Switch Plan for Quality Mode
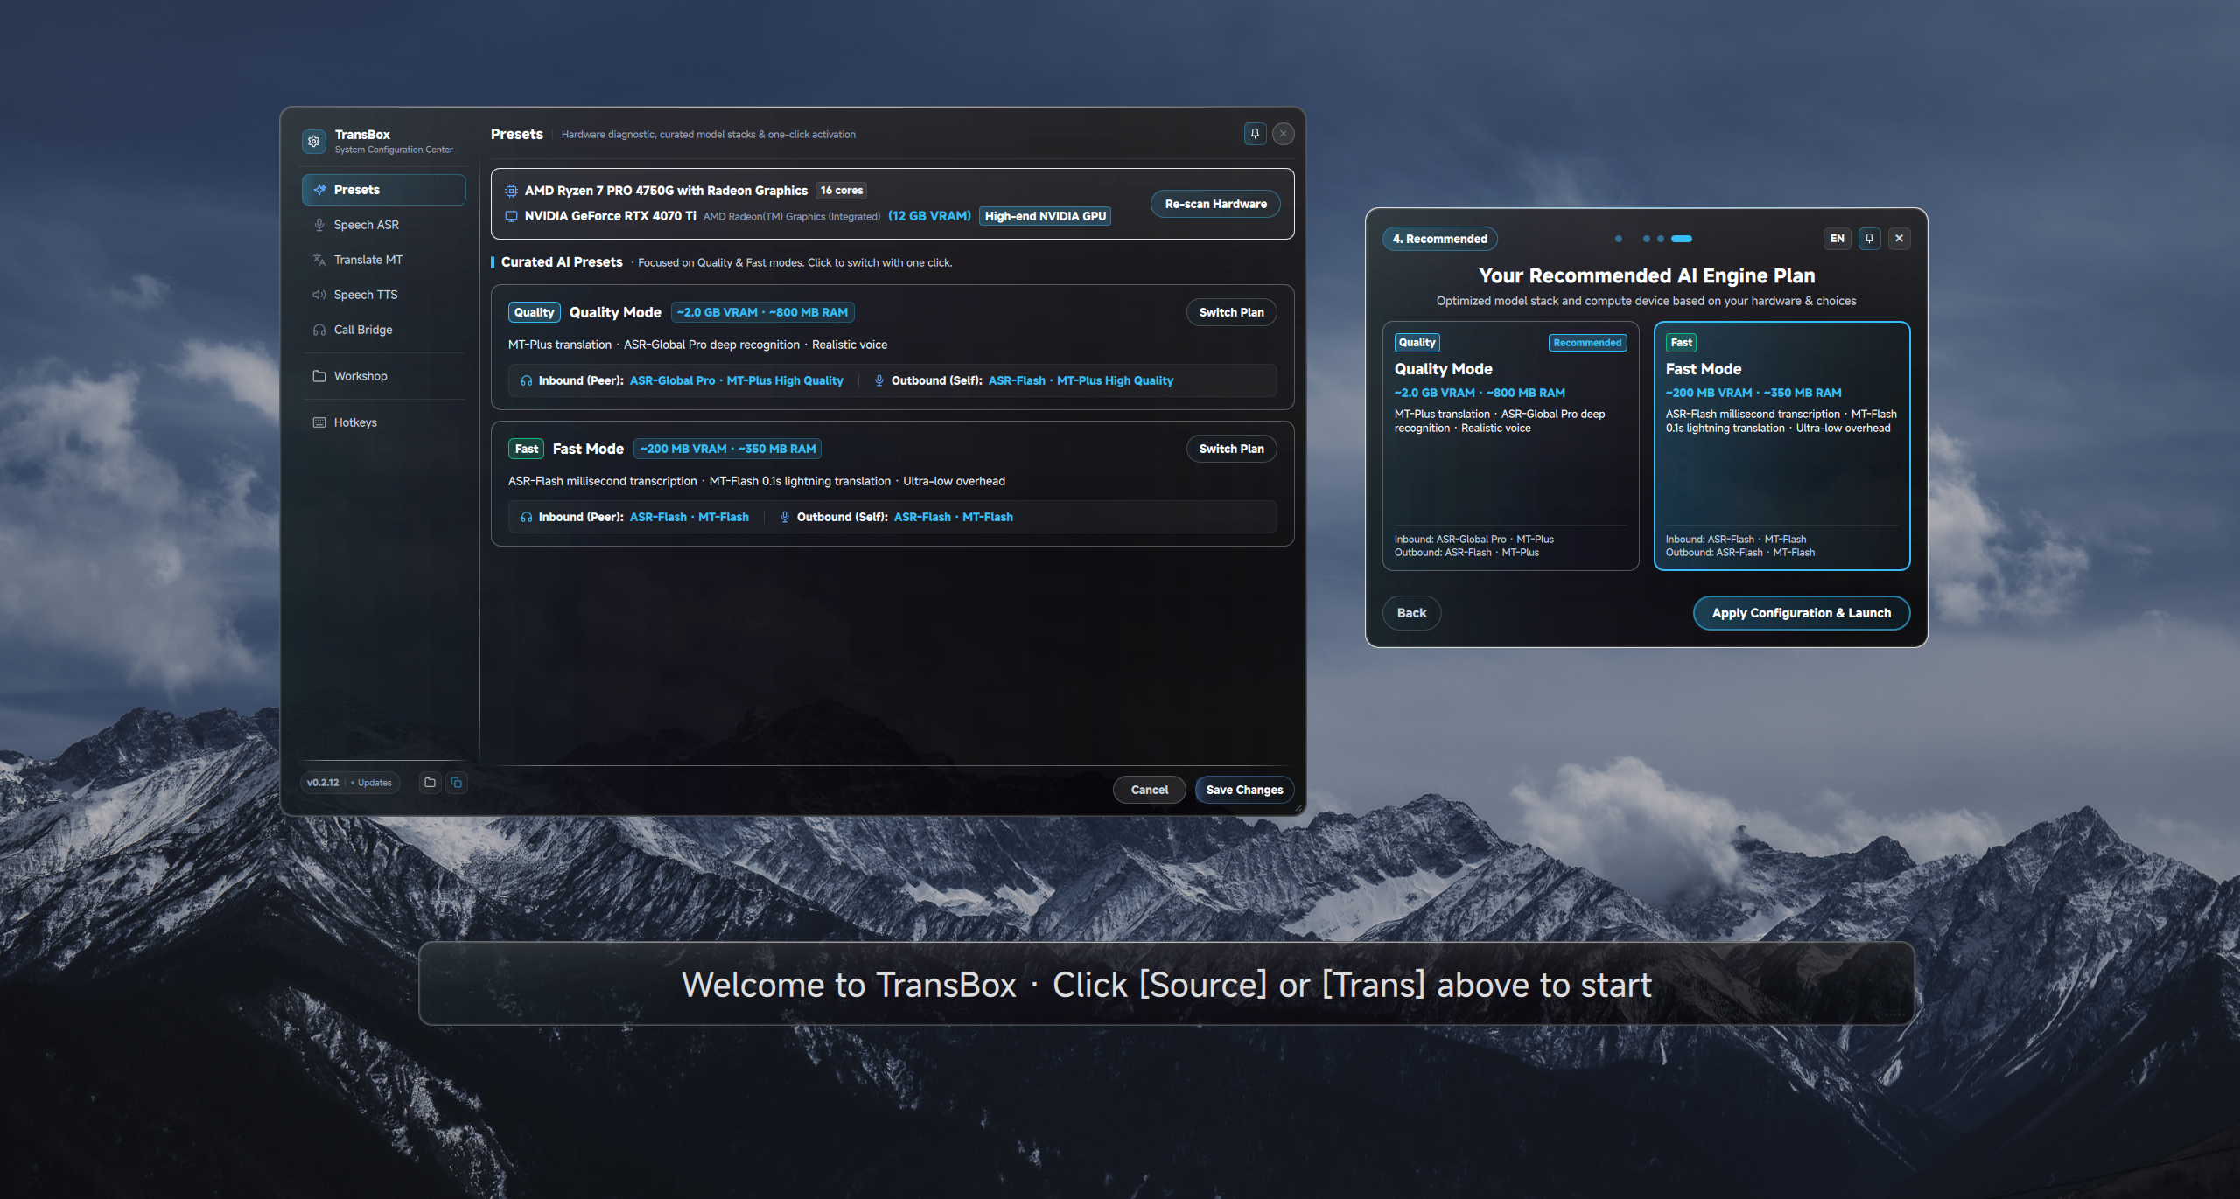The height and width of the screenshot is (1199, 2240). point(1231,312)
